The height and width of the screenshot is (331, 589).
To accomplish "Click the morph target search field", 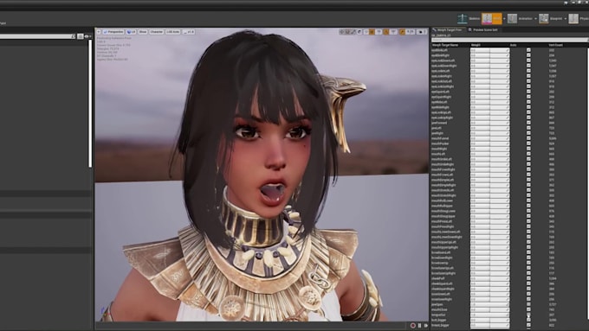I will pyautogui.click(x=509, y=40).
